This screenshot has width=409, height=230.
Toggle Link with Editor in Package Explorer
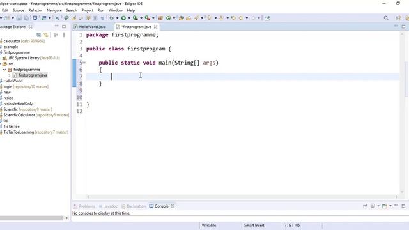click(x=46, y=34)
